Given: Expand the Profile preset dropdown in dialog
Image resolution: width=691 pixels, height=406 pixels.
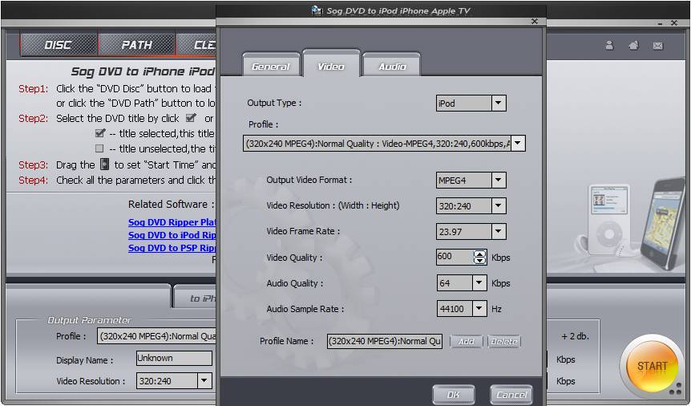Looking at the screenshot, I should pyautogui.click(x=518, y=144).
